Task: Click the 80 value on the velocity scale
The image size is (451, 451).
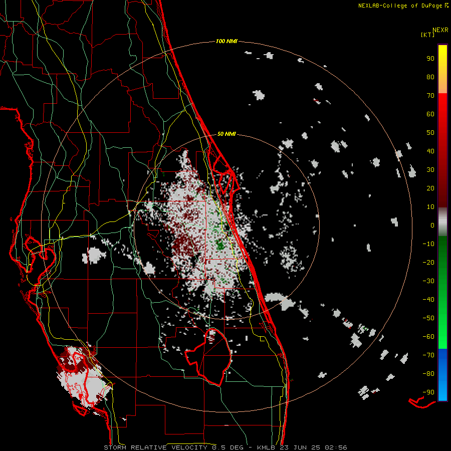Action: pyautogui.click(x=430, y=77)
